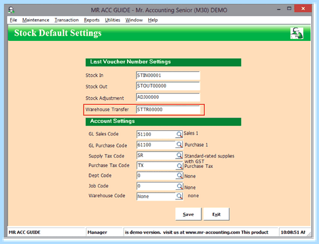Open lookup for Job Code
Screen dimensions: 319x244
click(x=179, y=186)
